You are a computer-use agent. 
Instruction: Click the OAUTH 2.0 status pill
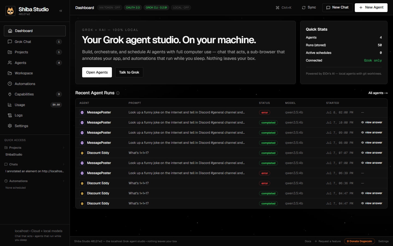[133, 8]
